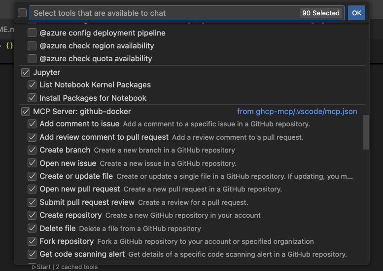
Task: Open the ghcp-mcp/.vscode/mcp.json link
Action: pyautogui.click(x=297, y=112)
